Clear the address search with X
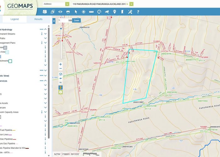The width and height of the screenshot is (220, 157). (127, 4)
